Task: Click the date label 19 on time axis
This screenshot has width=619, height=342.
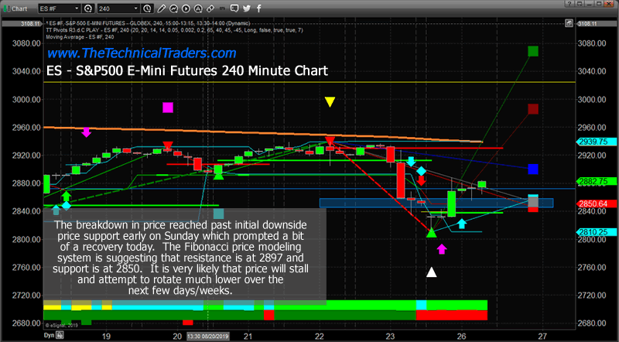Action: click(x=106, y=337)
